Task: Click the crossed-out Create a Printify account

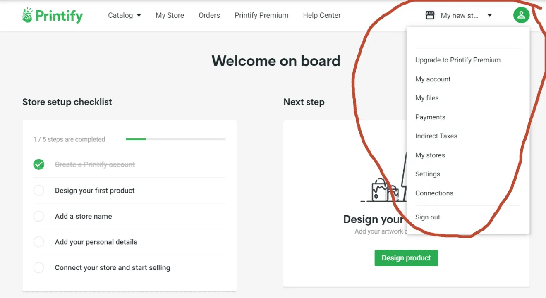Action: click(95, 164)
